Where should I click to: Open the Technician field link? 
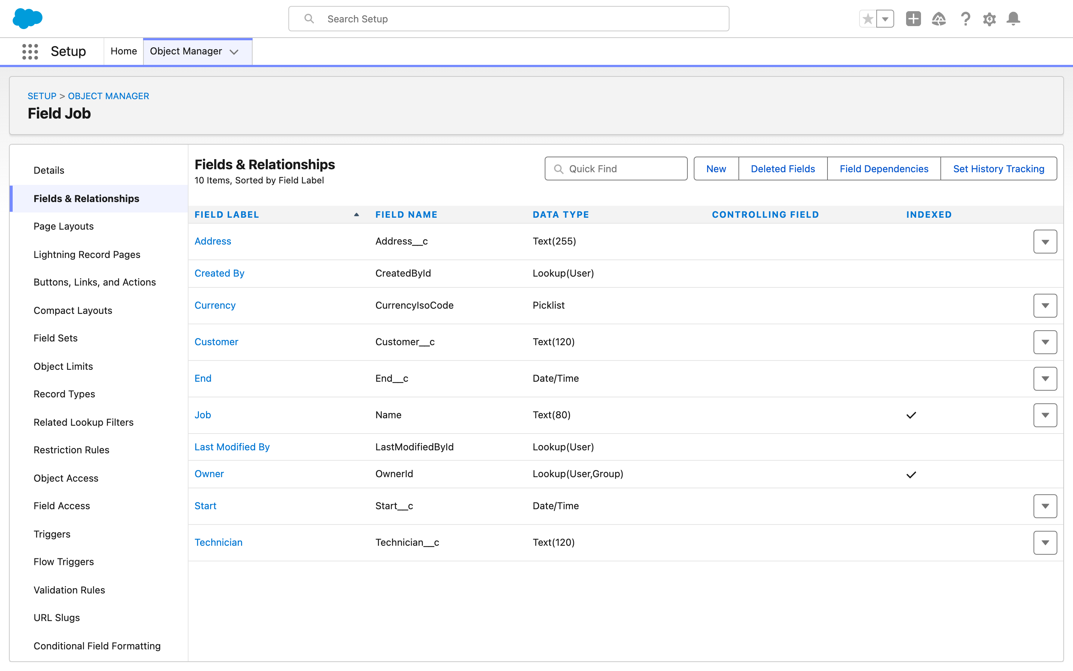tap(219, 542)
